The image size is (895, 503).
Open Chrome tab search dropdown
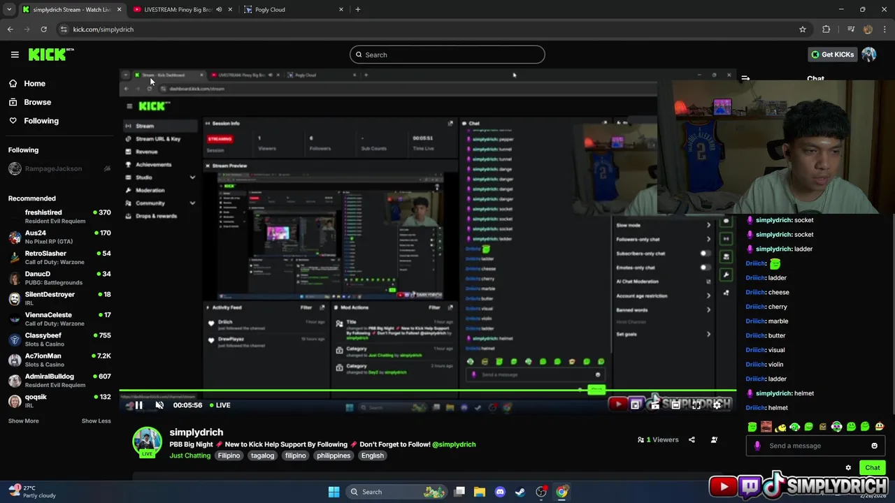[x=9, y=10]
